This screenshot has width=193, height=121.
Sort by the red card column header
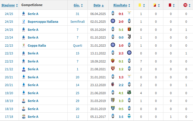(171, 5)
